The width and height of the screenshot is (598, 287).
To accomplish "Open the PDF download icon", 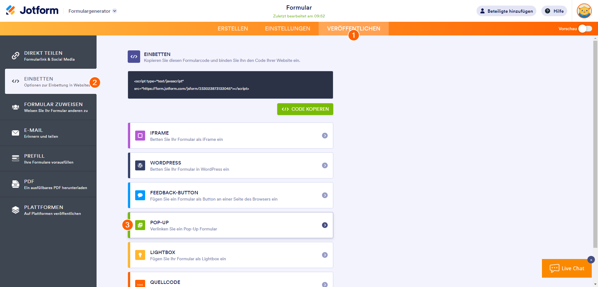I will (16, 184).
